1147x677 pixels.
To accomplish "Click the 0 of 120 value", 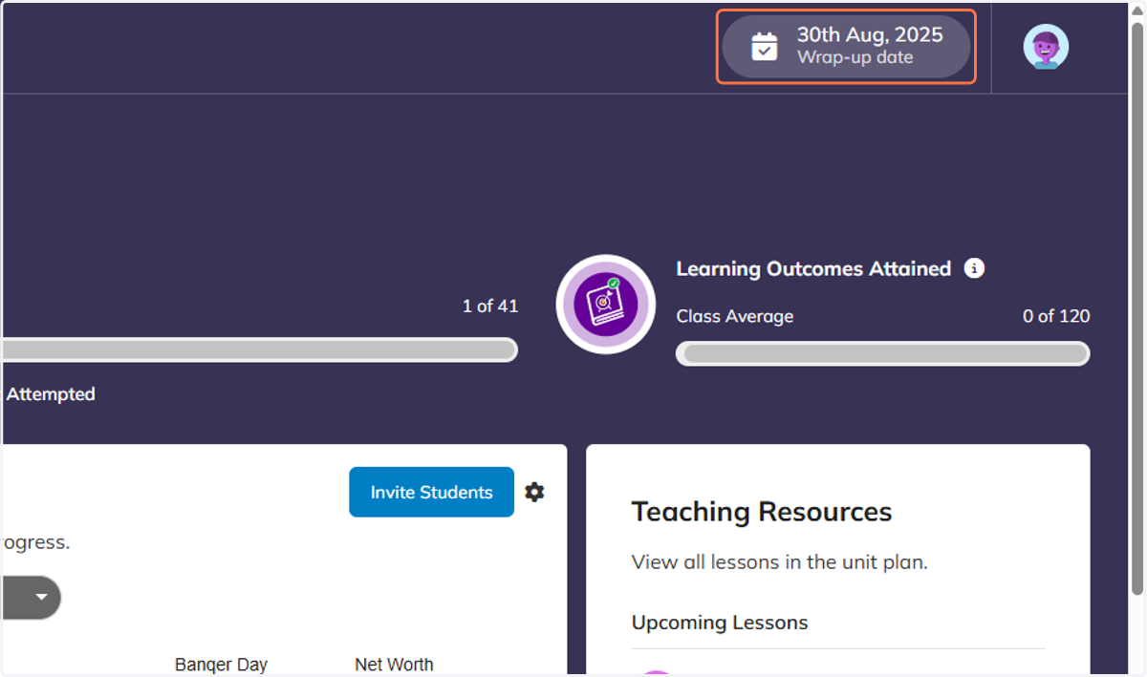I will coord(1056,316).
